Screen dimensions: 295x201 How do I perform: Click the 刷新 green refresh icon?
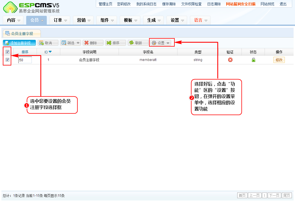(131, 43)
